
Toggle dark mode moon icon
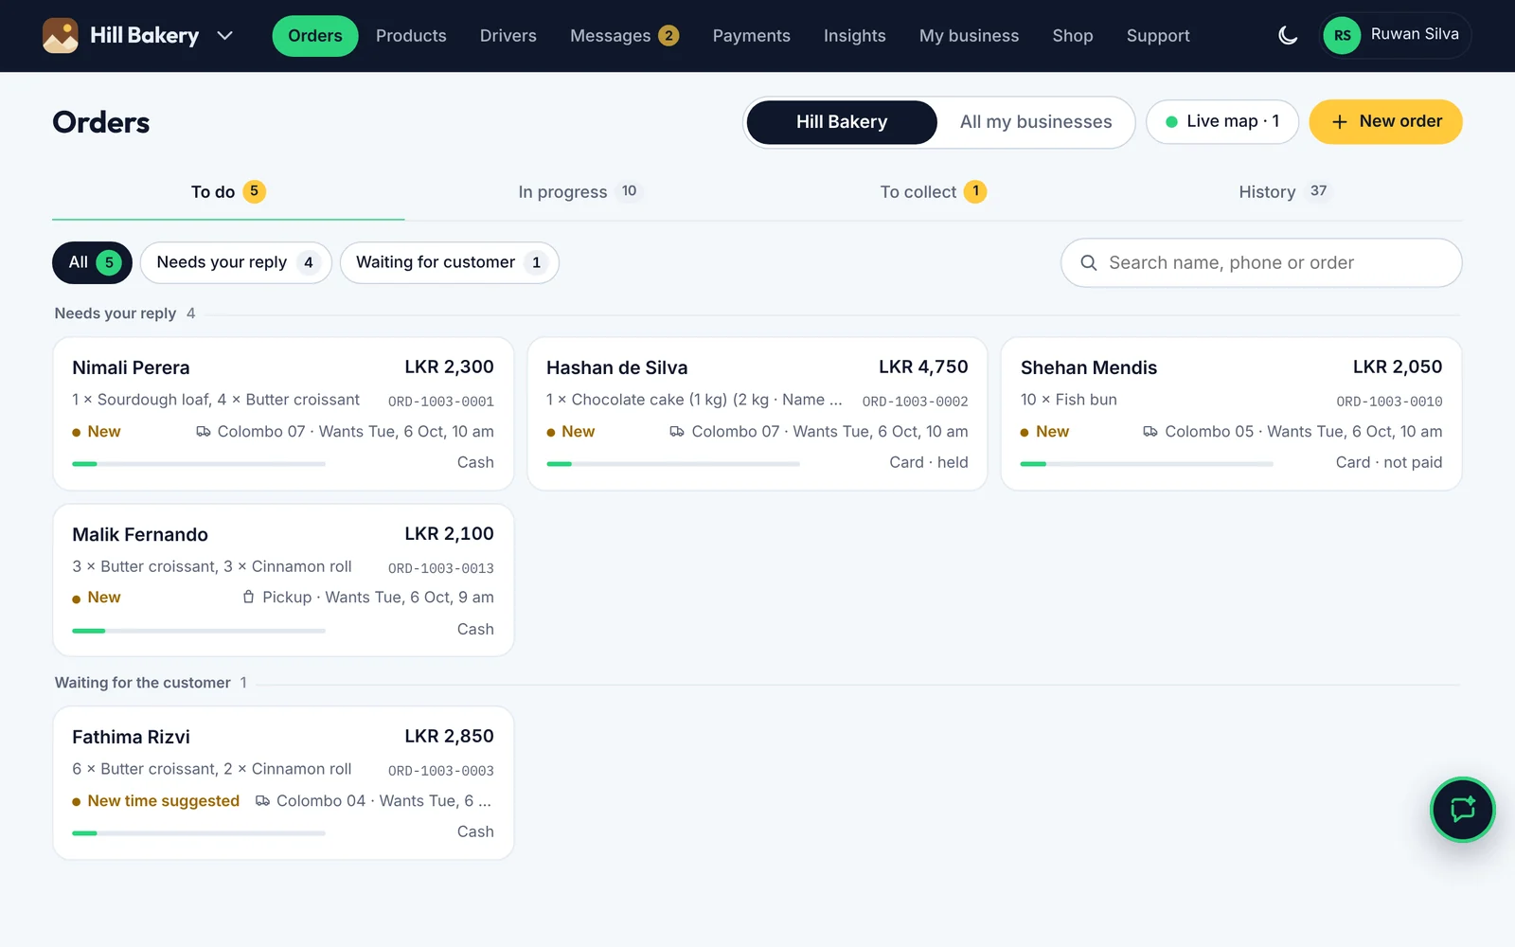1288,36
